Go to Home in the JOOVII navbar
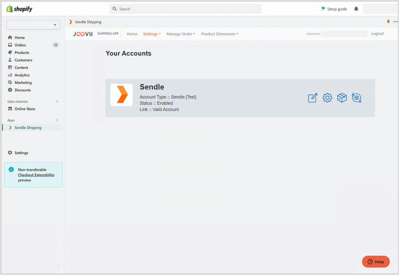 (132, 34)
